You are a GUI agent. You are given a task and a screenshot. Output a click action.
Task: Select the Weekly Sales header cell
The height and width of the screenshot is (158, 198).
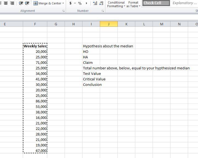[35, 46]
